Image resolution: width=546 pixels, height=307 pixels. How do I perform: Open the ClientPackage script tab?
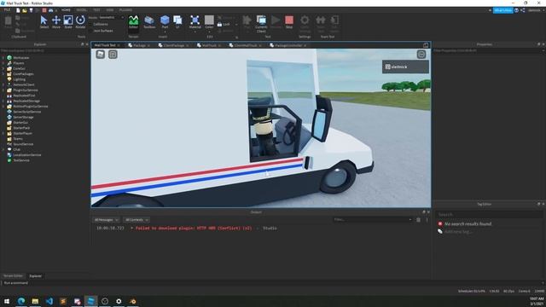[173, 45]
